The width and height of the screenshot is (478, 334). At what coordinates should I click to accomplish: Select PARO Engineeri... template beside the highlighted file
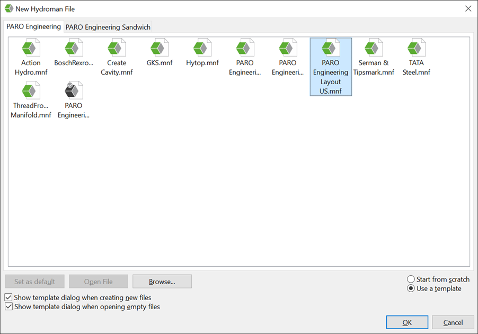pos(288,57)
